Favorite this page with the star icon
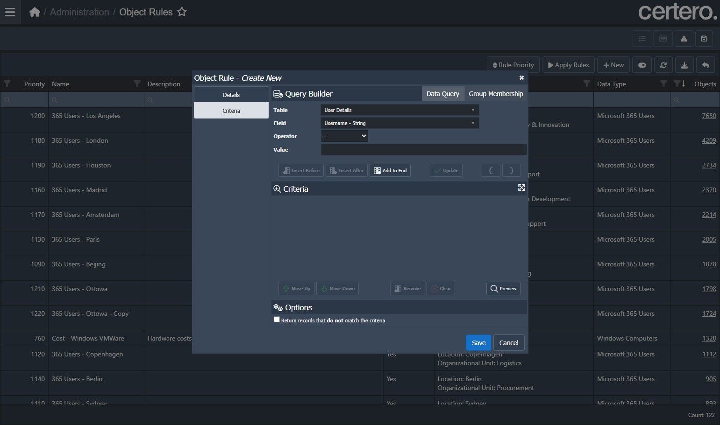720x425 pixels. tap(182, 12)
